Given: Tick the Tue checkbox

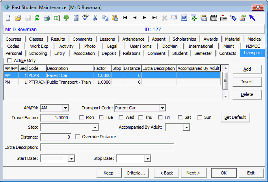Looking at the screenshot, I should (x=101, y=117).
